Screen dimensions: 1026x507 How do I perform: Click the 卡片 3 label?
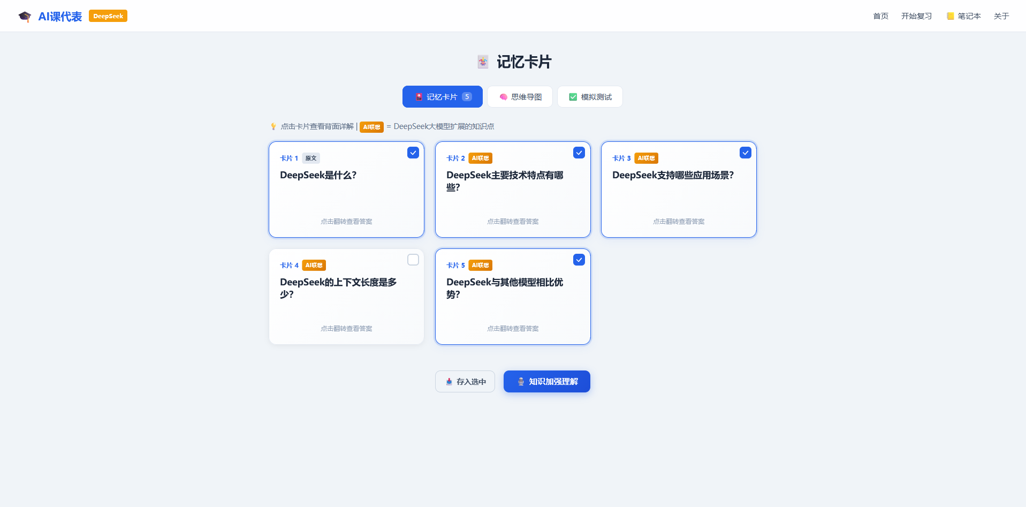(621, 158)
